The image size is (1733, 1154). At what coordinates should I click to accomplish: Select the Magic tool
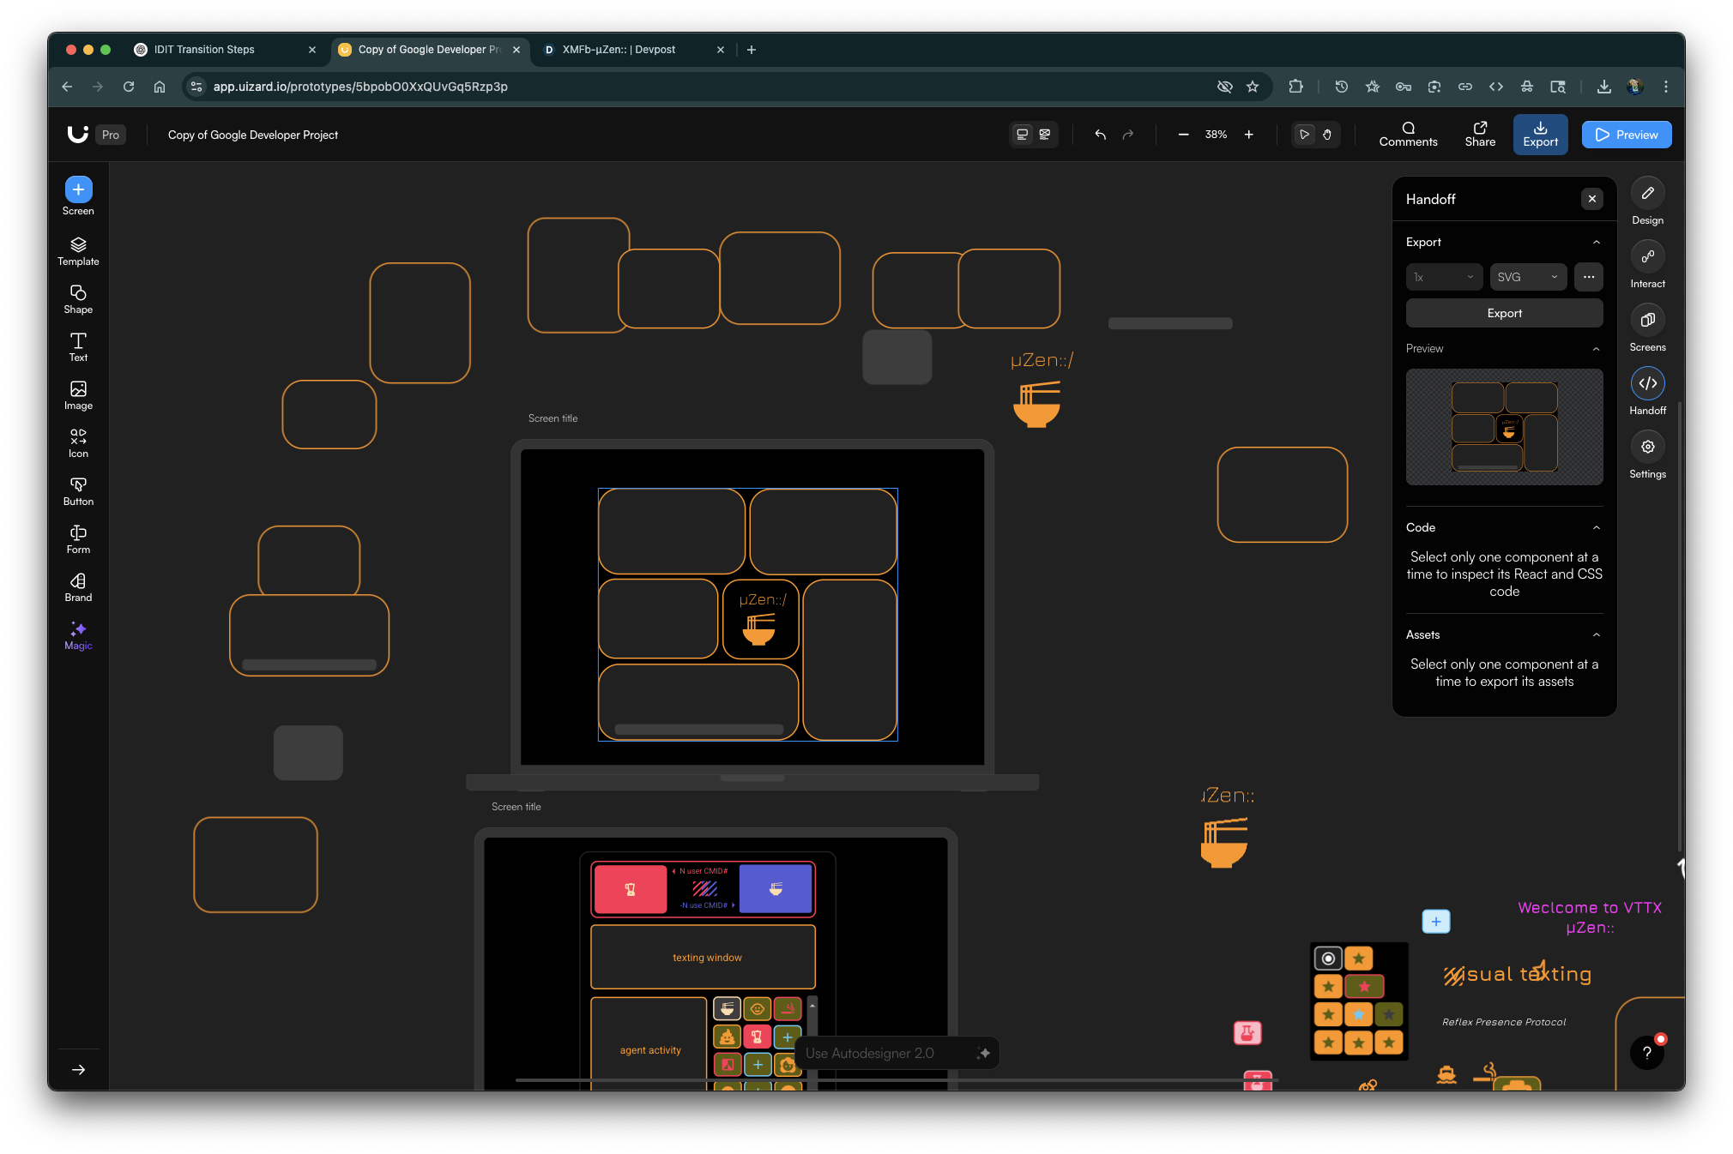(78, 635)
